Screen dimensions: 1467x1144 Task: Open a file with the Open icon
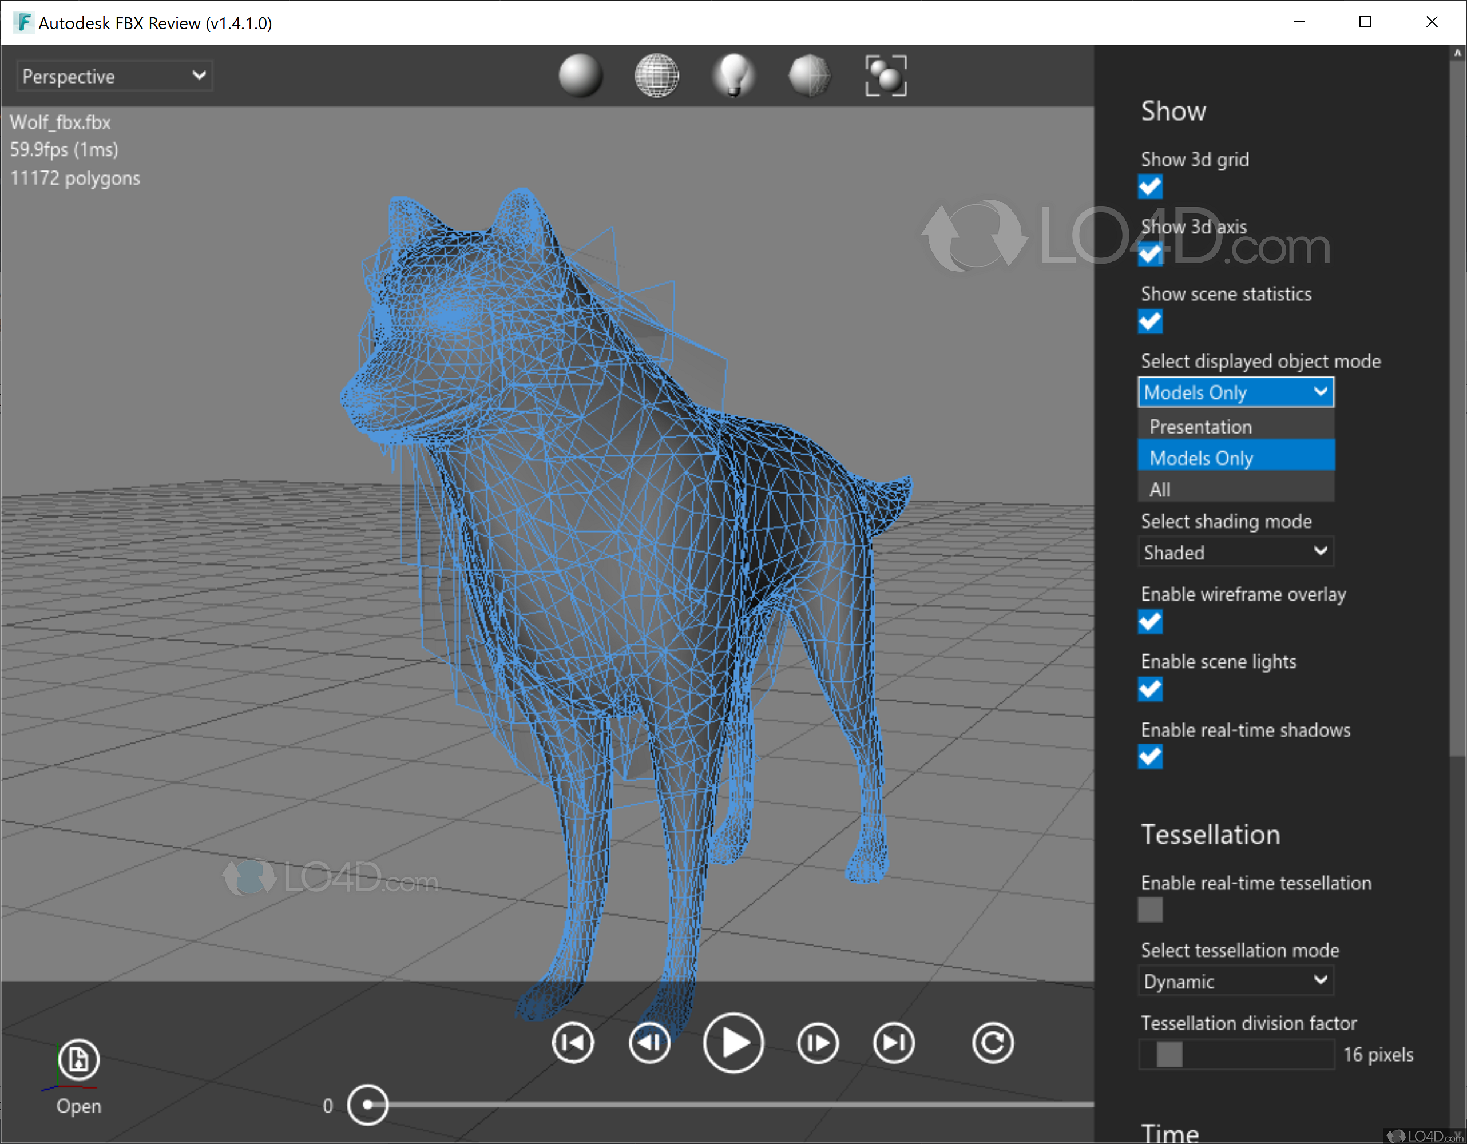(78, 1060)
